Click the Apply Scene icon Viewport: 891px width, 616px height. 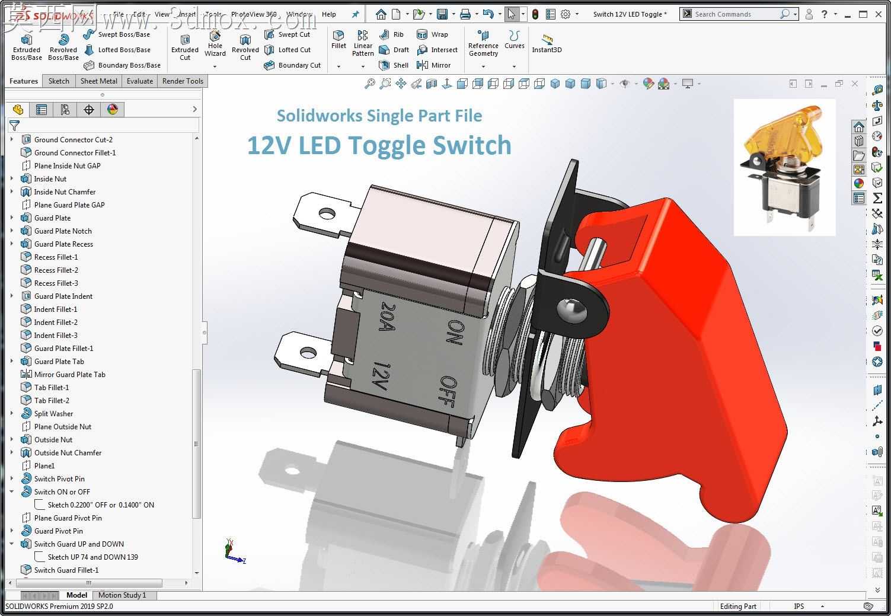[x=663, y=84]
